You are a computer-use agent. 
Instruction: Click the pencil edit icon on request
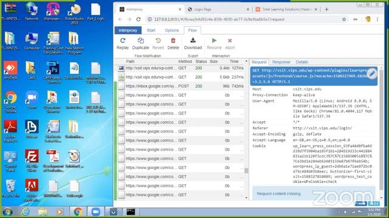pos(371,73)
